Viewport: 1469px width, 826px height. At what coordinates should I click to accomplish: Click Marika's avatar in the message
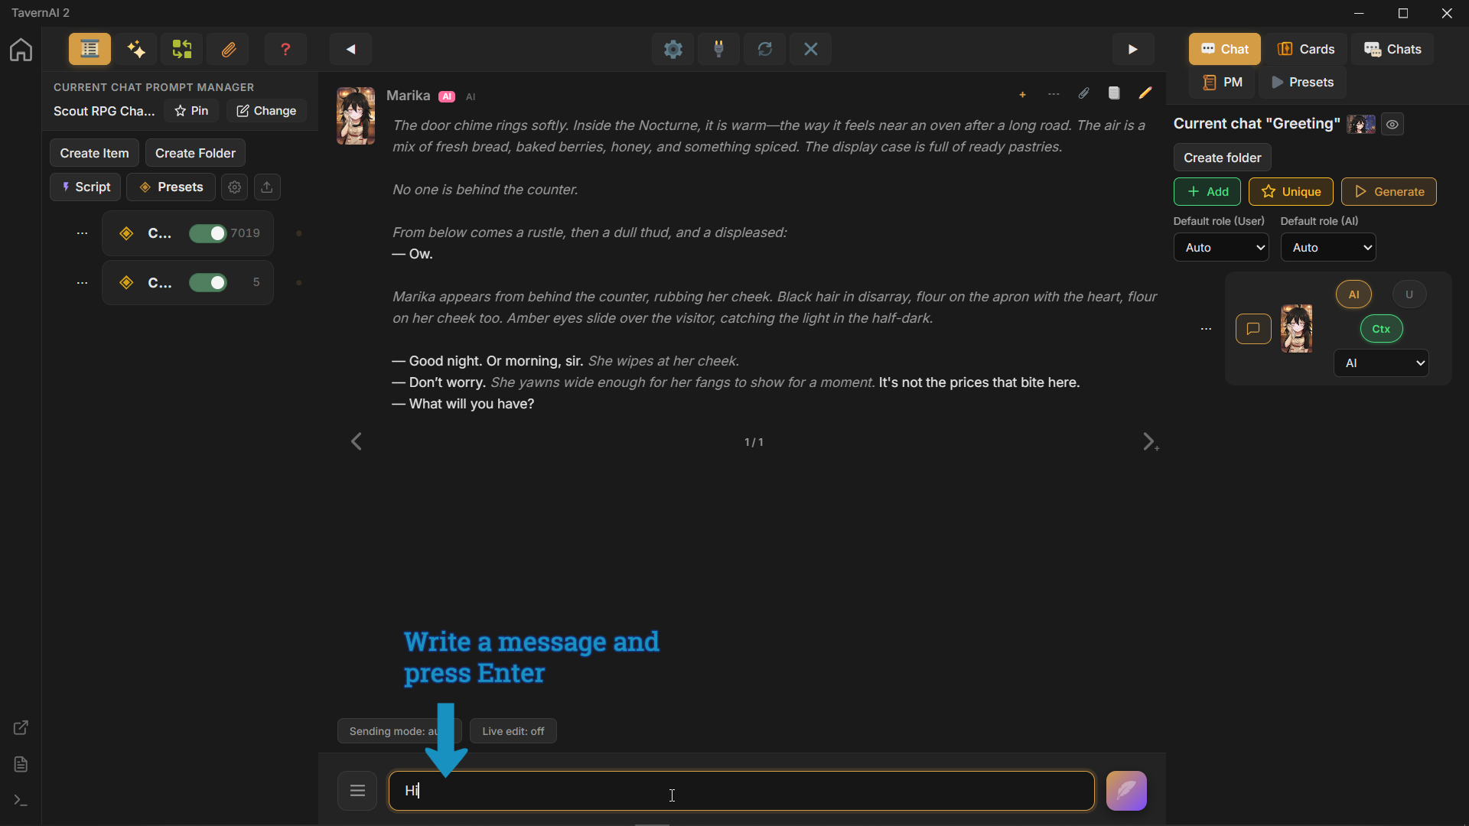[x=356, y=115]
